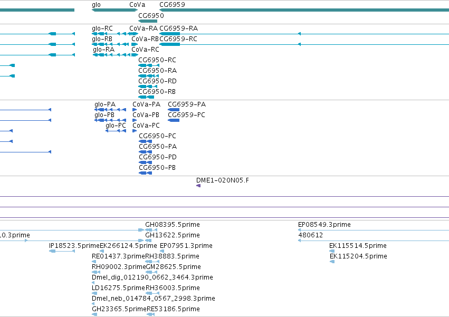This screenshot has width=449, height=317.
Task: Click the GH23365.5prime EST label
Action: tap(119, 309)
